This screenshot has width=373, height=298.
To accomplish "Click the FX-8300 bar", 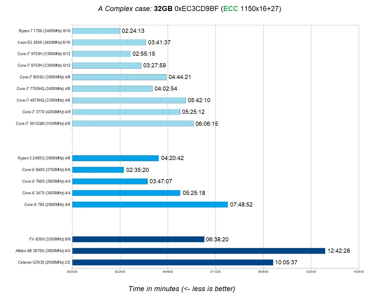I will (138, 239).
